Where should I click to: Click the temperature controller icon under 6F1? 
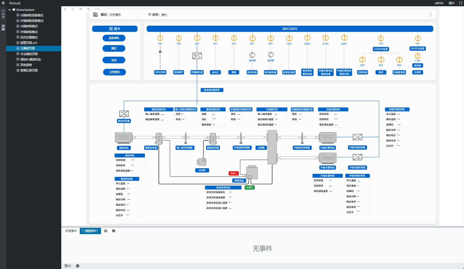click(252, 55)
